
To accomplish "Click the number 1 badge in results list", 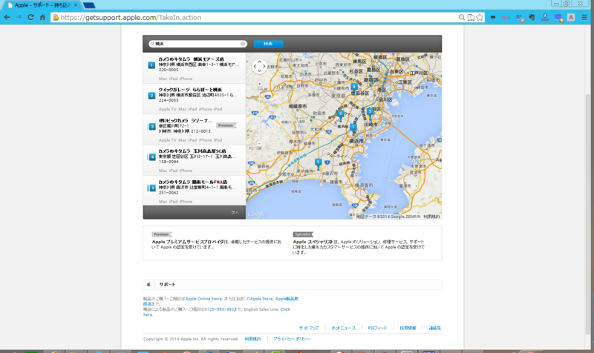I will [x=151, y=65].
